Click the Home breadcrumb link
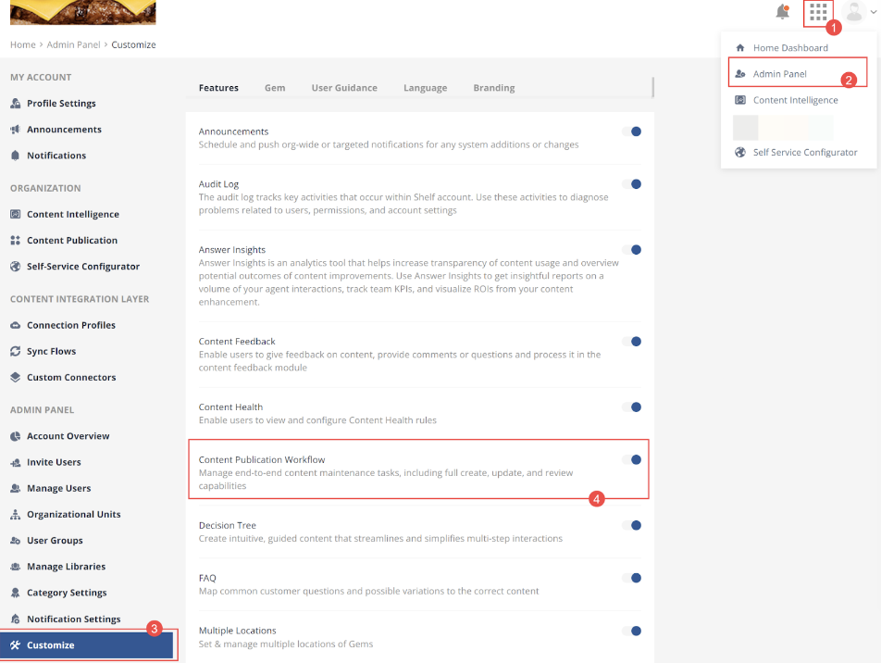881x663 pixels. pos(22,44)
